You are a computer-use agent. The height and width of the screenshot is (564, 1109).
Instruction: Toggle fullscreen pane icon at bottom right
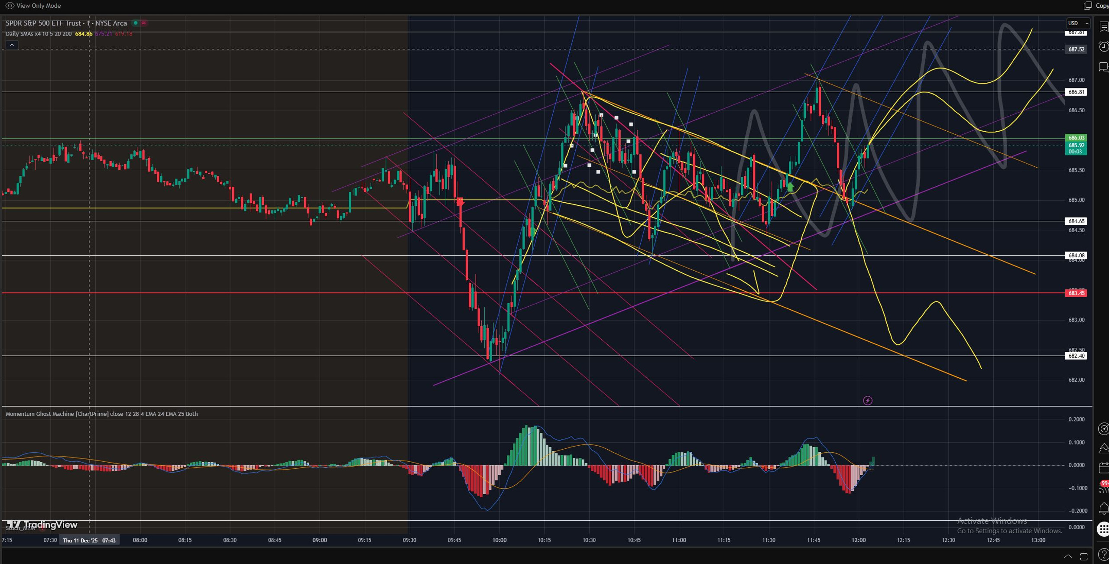coord(1084,556)
